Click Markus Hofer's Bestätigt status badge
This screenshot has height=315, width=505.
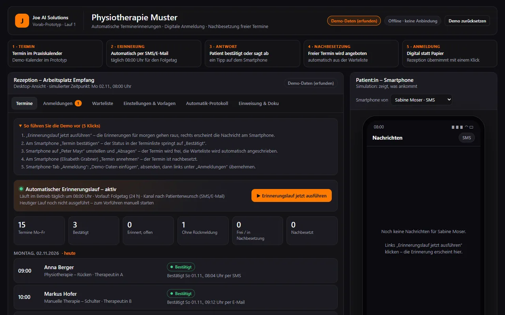pyautogui.click(x=181, y=293)
